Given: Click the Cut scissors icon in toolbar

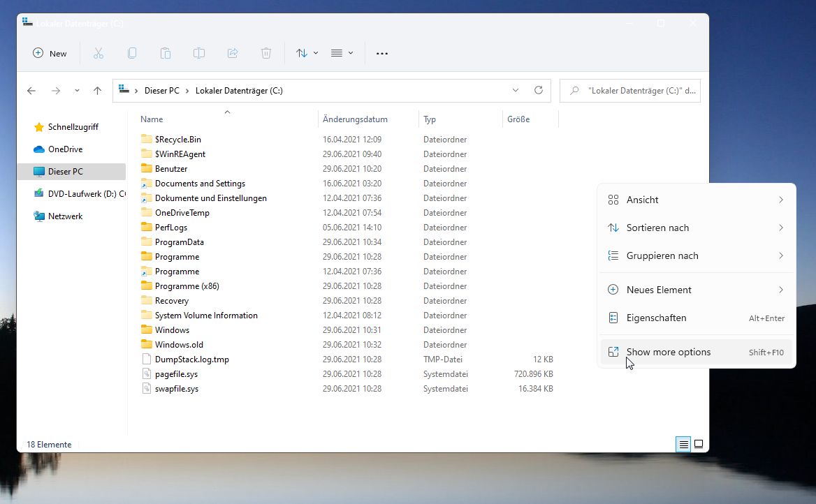Looking at the screenshot, I should tap(99, 53).
